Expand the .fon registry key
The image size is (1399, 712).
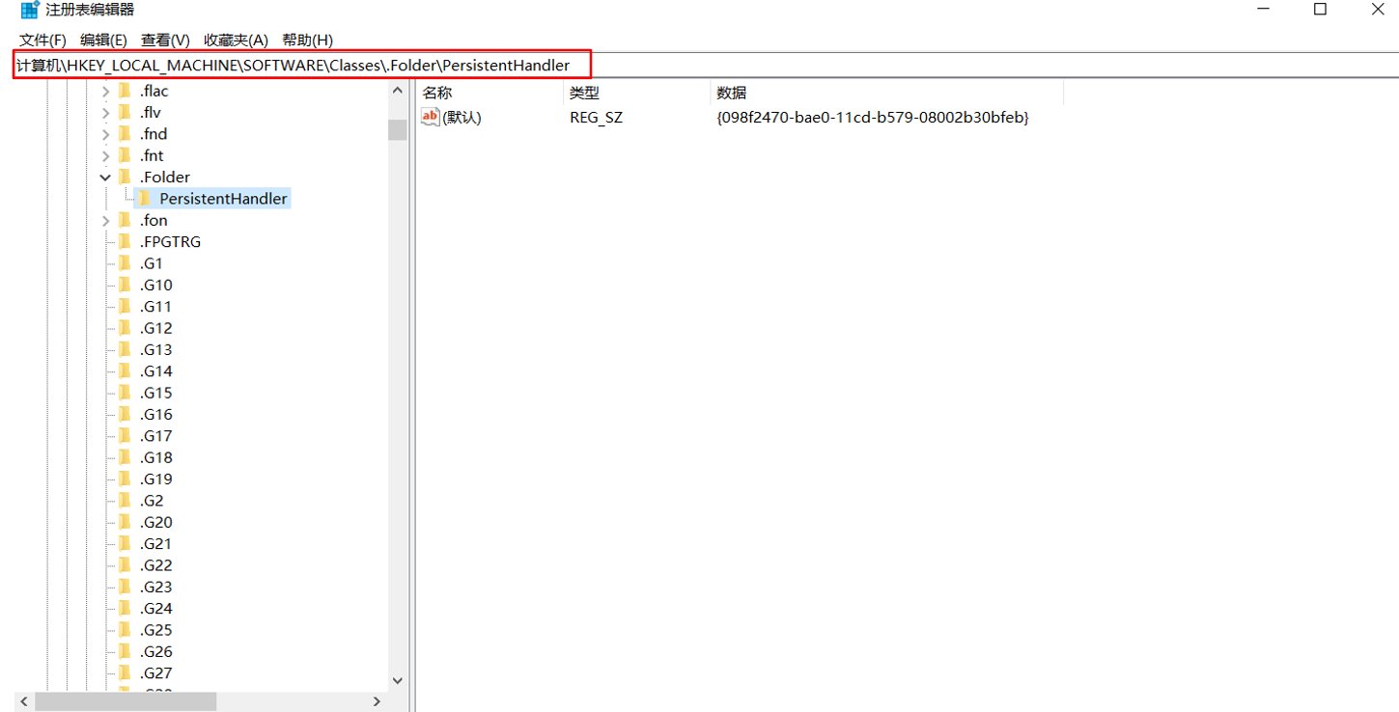pyautogui.click(x=105, y=221)
